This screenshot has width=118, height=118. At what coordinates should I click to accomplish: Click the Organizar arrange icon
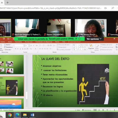point(91,47)
